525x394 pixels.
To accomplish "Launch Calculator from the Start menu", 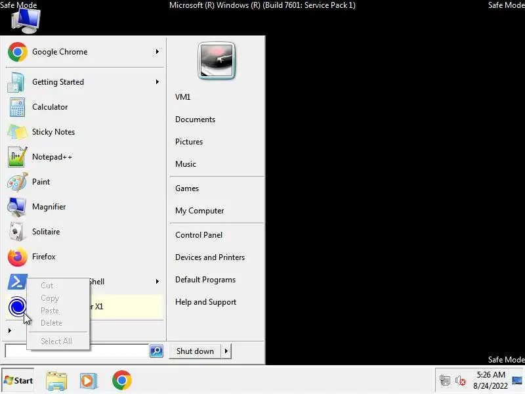I will [84, 107].
